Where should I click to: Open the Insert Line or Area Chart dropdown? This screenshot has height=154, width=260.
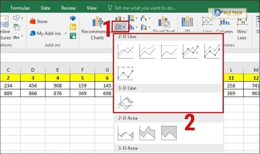pyautogui.click(x=120, y=27)
